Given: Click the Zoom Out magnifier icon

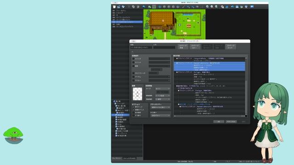Looking at the screenshot, I should point(212,7).
